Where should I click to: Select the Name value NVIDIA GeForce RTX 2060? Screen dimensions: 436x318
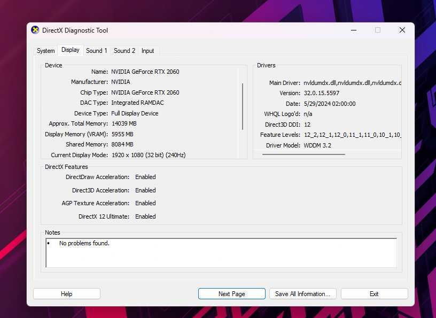tap(145, 72)
